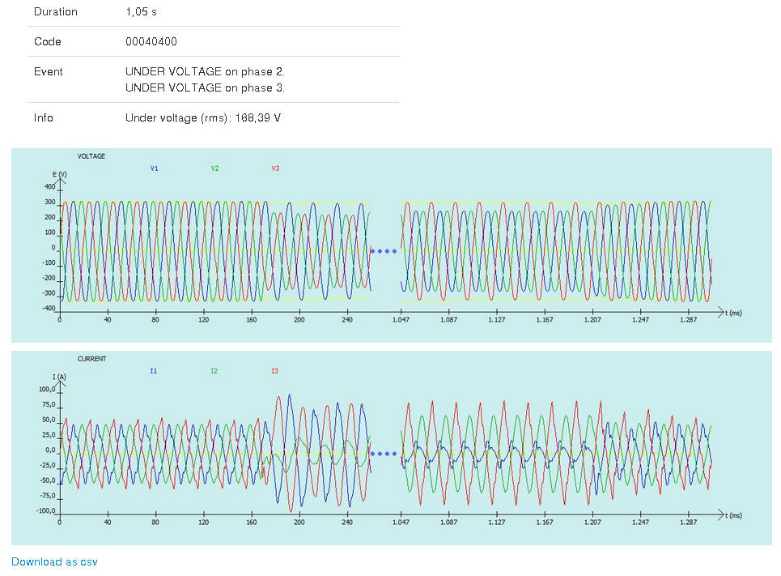Click the 1.287 tick on voltage time axis
The width and height of the screenshot is (781, 576).
click(x=689, y=320)
